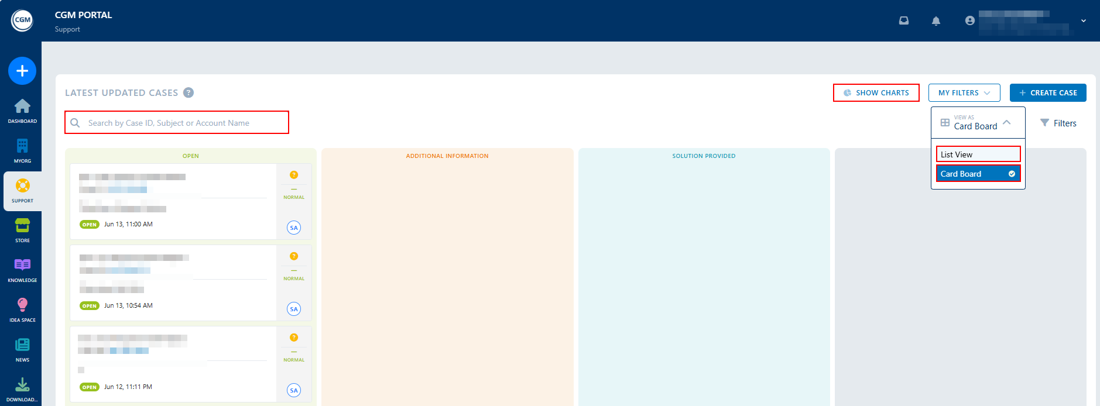1100x406 pixels.
Task: Expand the My Filters dropdown
Action: 964,93
